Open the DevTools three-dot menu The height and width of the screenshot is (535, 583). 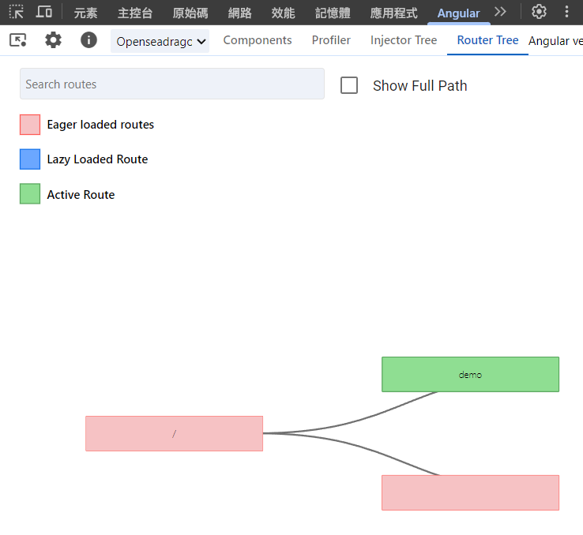(566, 12)
